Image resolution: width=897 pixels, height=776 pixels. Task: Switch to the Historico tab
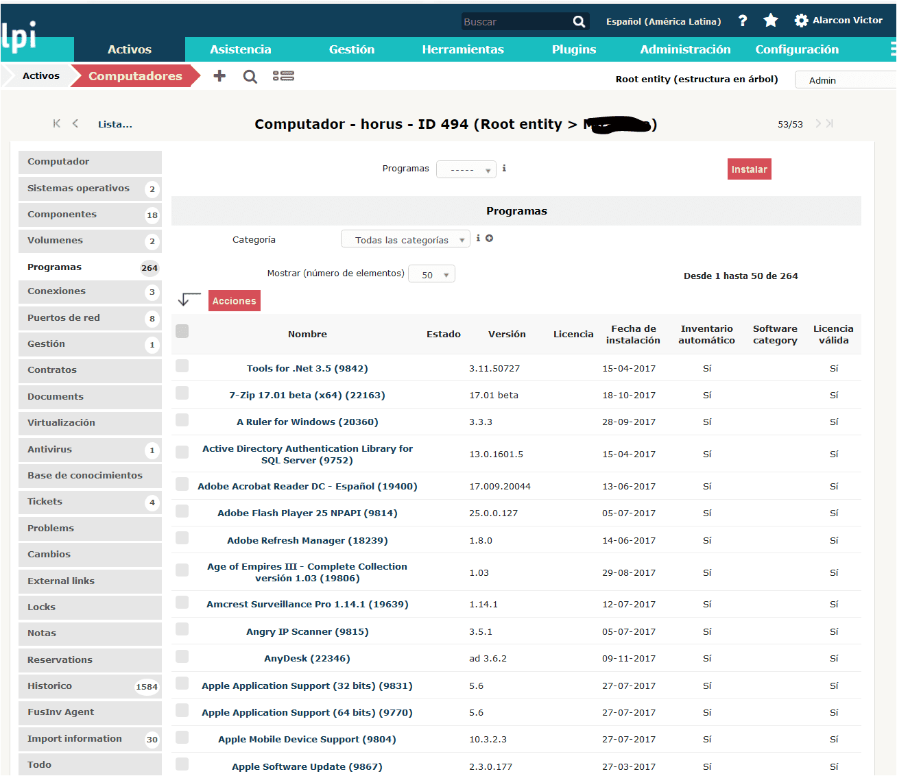[90, 686]
